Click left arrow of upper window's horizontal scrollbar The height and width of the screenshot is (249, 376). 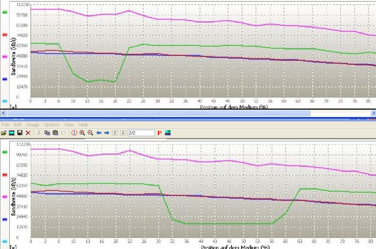pos(3,113)
